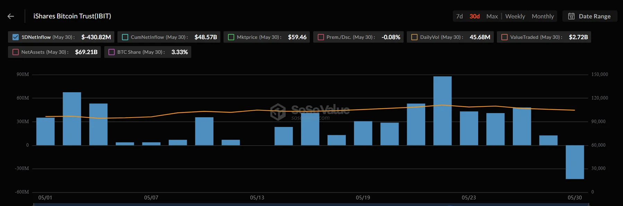
Task: Click the tallest inflow bar in chart
Action: click(x=442, y=111)
